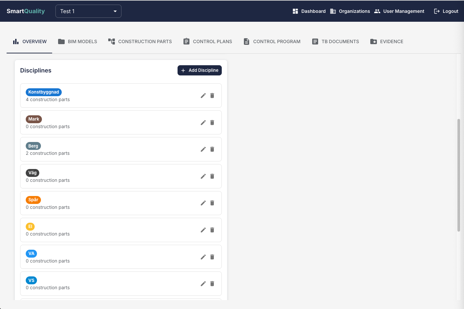Delete the Spår discipline entry

click(x=212, y=203)
